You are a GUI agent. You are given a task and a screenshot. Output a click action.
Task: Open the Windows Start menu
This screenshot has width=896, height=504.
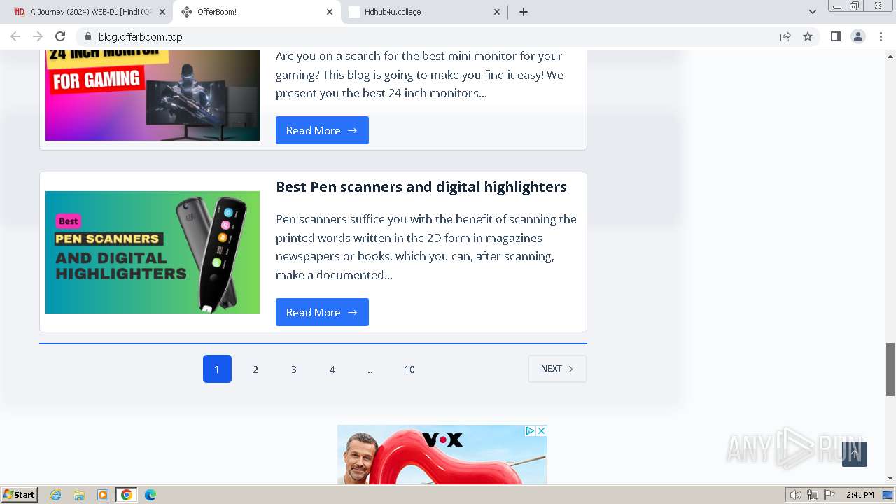pos(20,495)
